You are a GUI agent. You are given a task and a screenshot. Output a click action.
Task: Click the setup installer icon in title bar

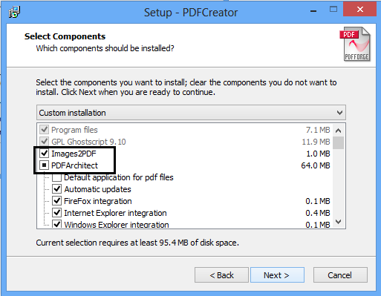[x=14, y=12]
